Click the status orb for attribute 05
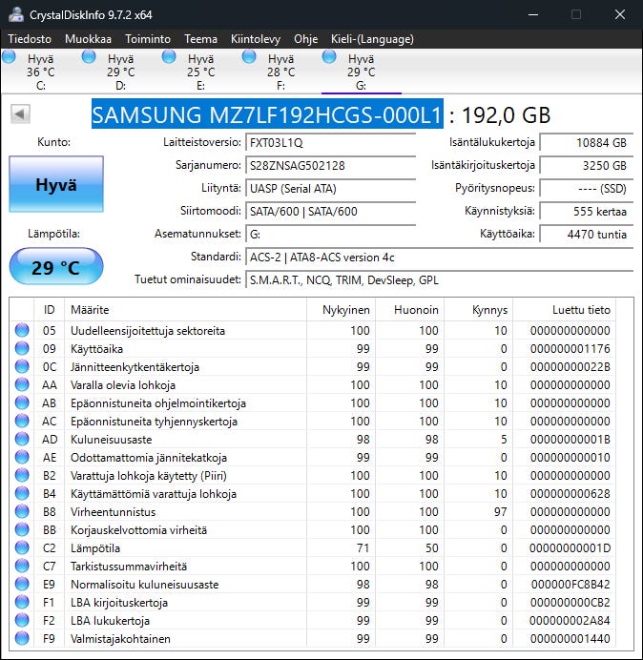This screenshot has width=643, height=660. click(22, 331)
